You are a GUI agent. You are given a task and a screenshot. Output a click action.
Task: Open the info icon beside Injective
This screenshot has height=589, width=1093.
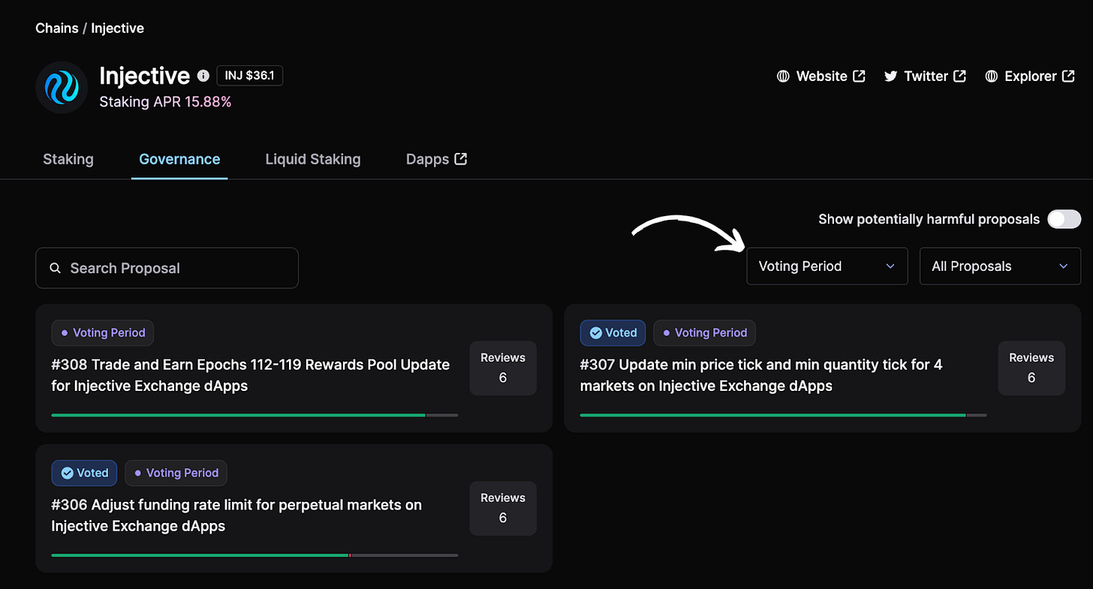pos(203,76)
